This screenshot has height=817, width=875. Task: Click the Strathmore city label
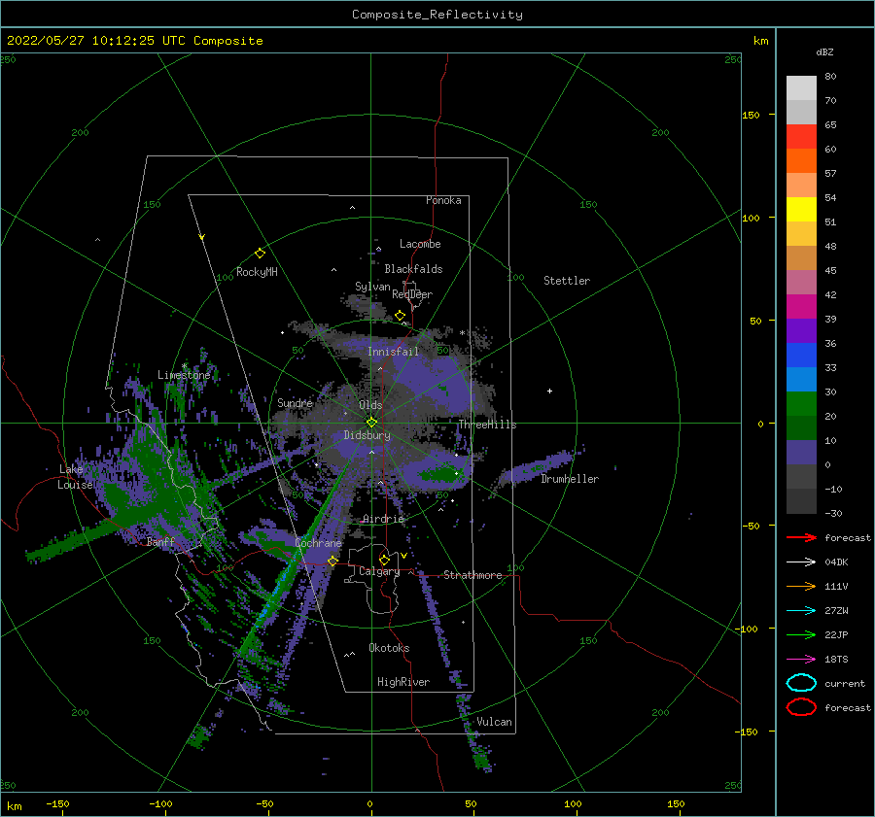472,575
